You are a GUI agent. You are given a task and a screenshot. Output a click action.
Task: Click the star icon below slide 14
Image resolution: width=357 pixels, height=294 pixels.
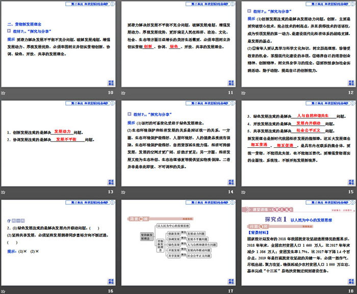(124, 192)
